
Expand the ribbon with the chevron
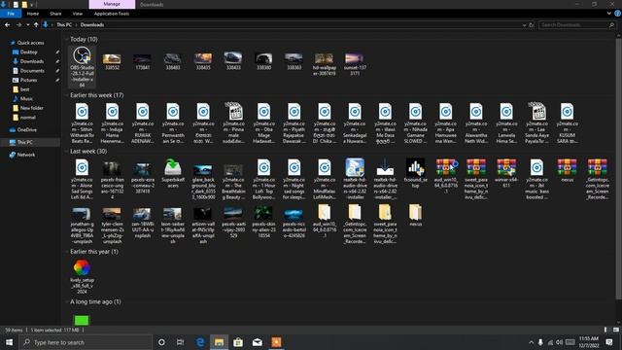pos(609,14)
